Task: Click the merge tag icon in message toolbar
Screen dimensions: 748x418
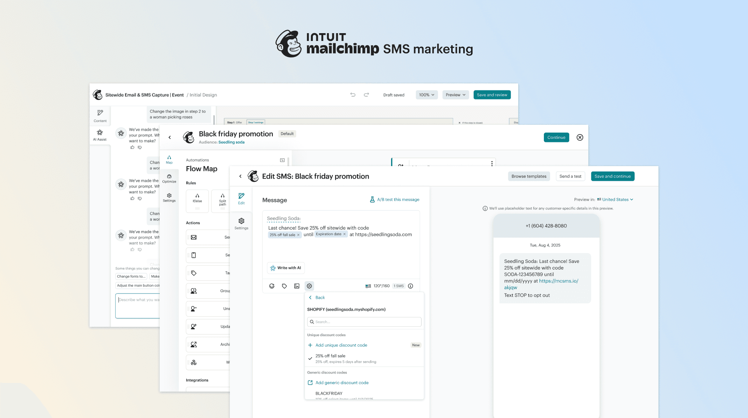Action: (x=284, y=286)
